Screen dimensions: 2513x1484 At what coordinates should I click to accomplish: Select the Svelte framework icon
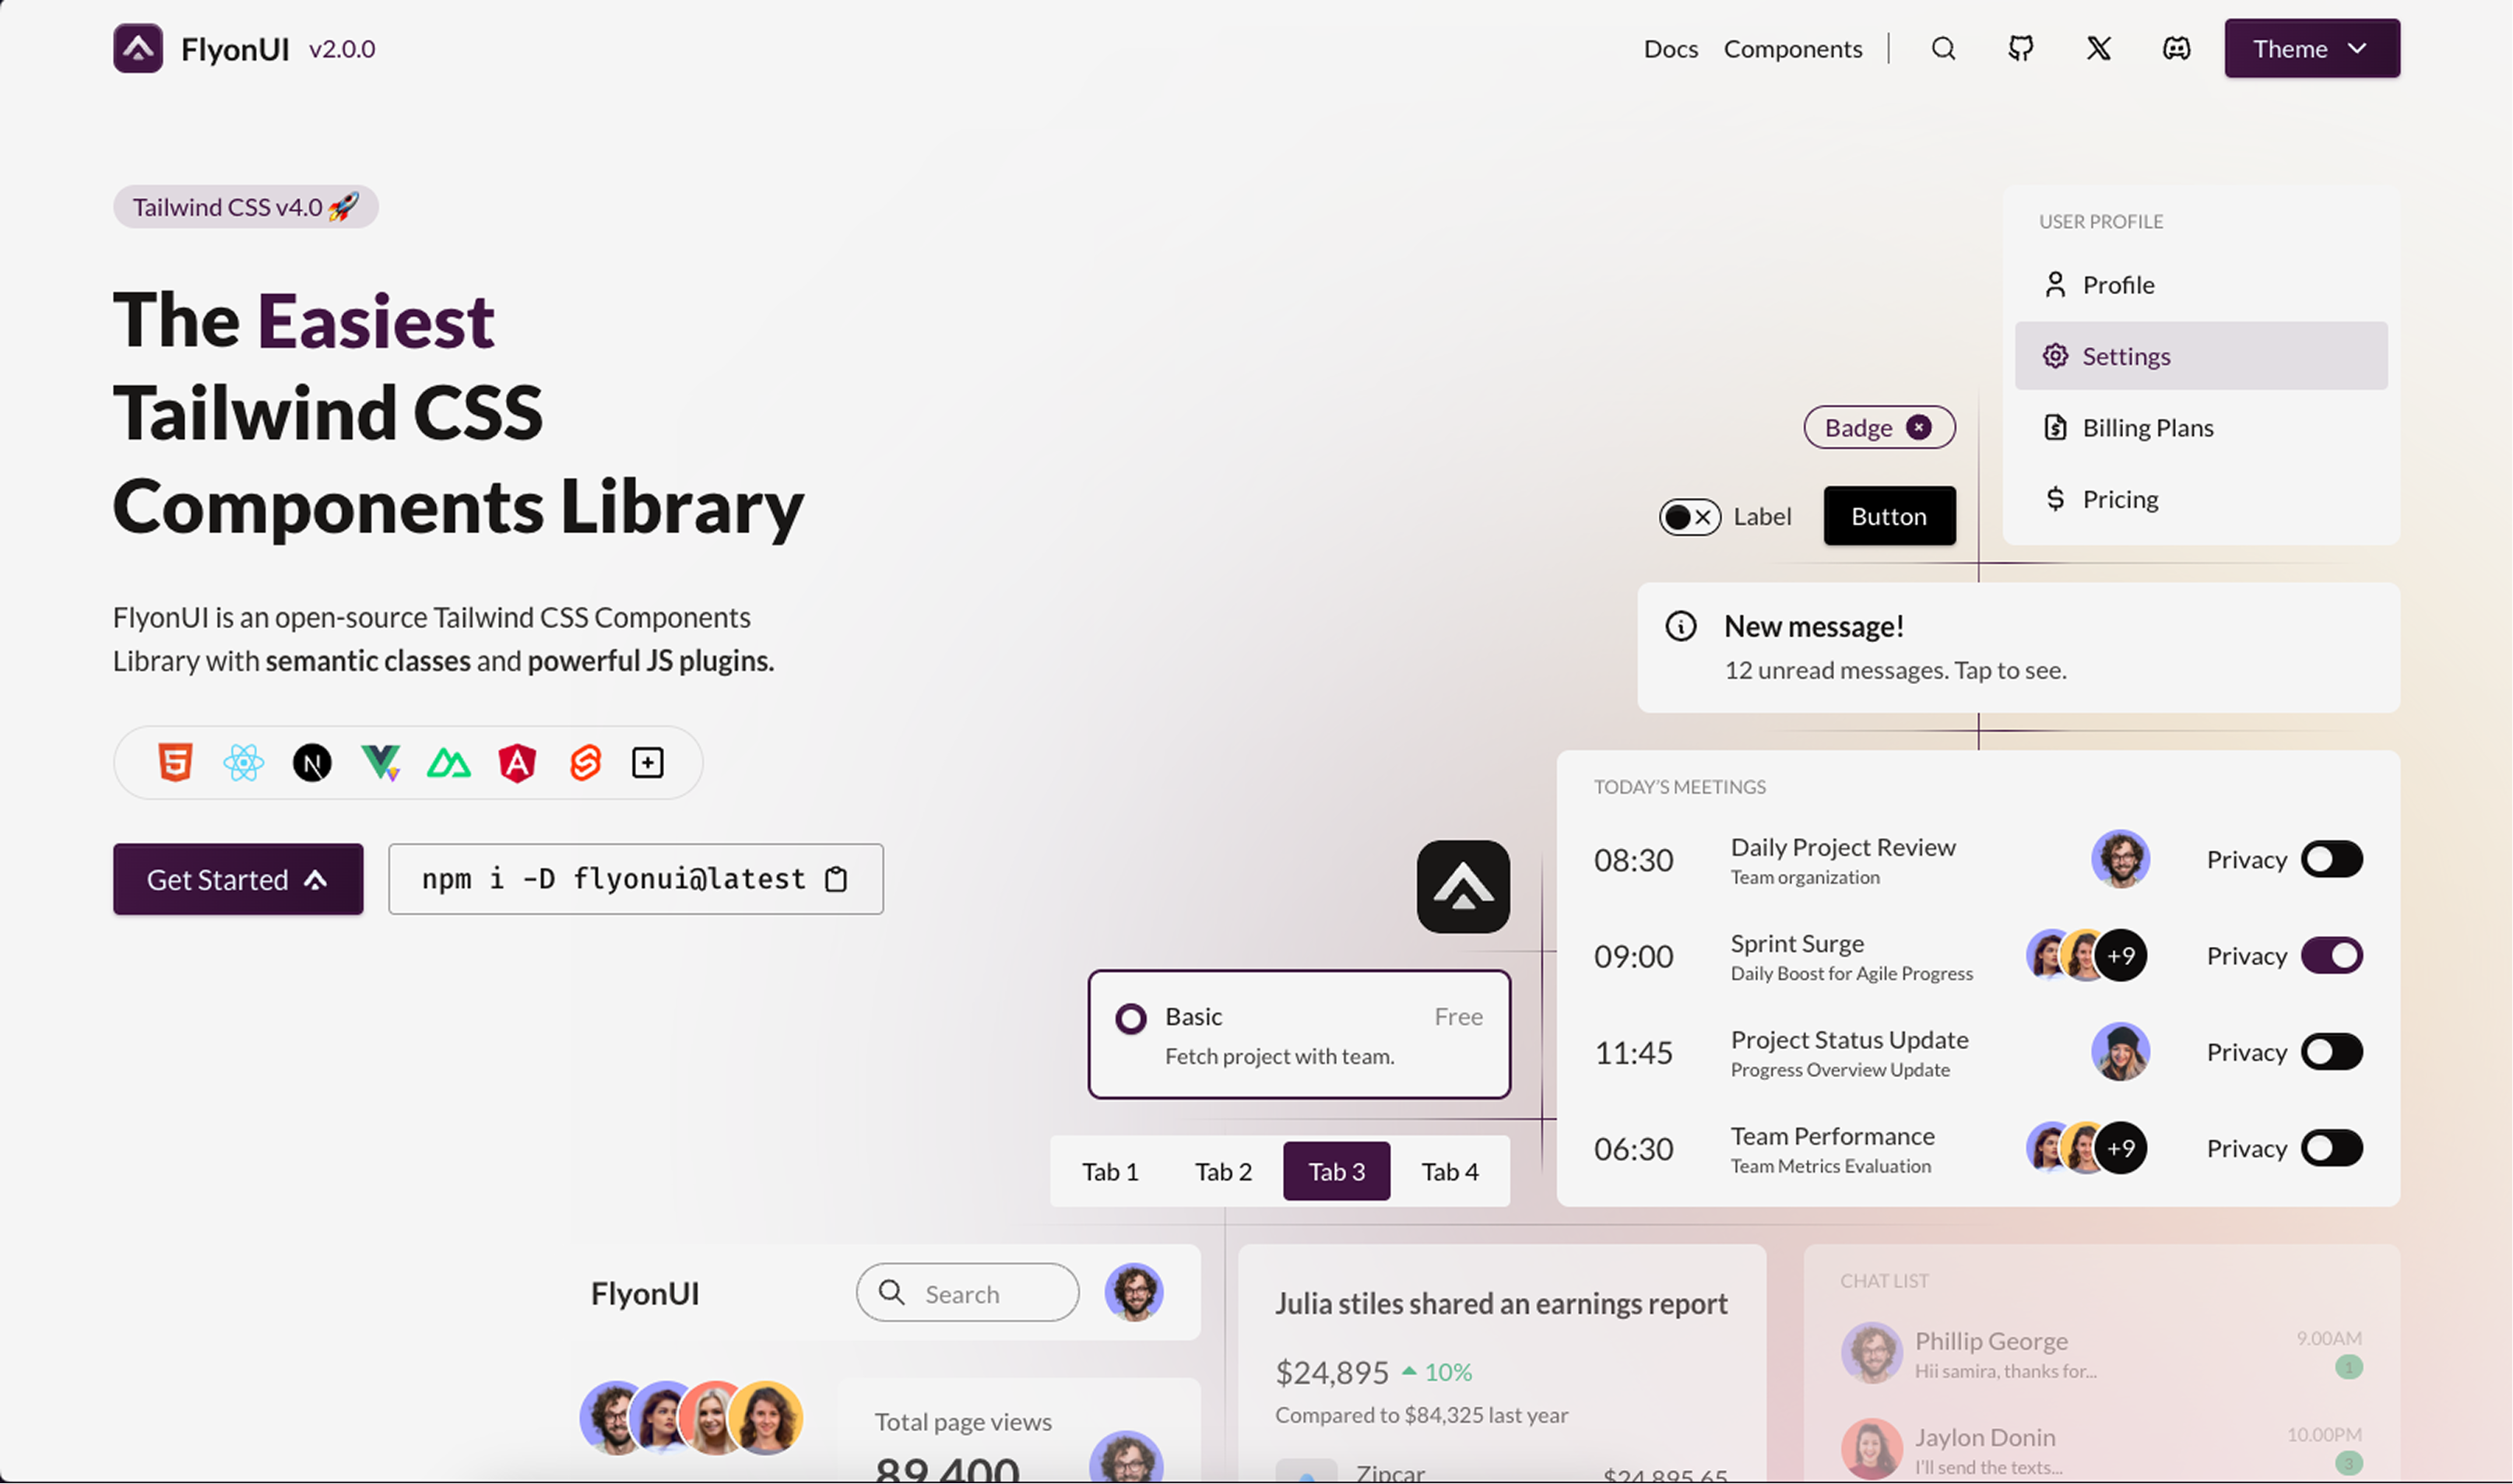click(x=585, y=763)
